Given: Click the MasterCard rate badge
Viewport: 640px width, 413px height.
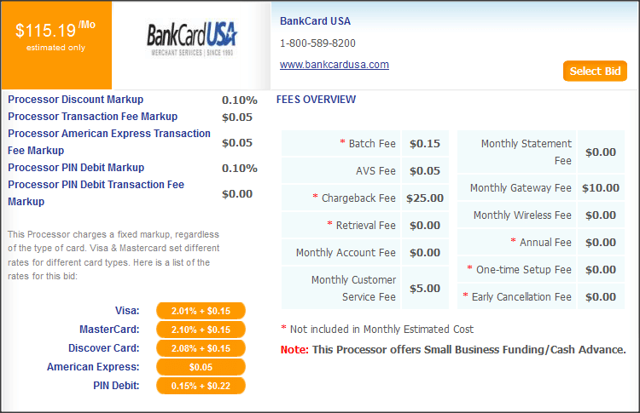Looking at the screenshot, I should point(201,330).
